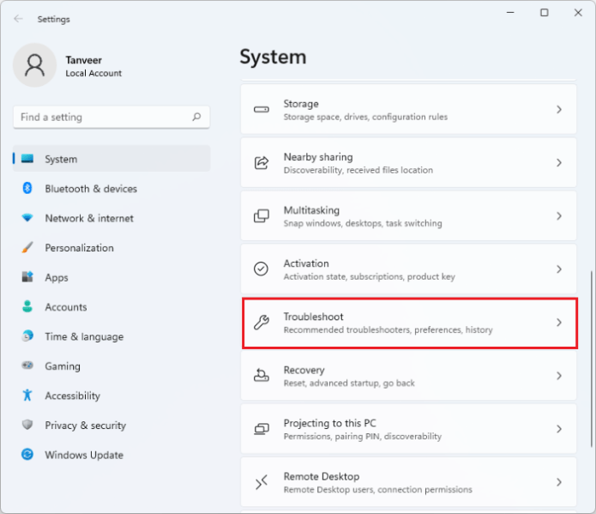The height and width of the screenshot is (514, 596).
Task: Open Projecting to this PC title
Action: pyautogui.click(x=329, y=423)
